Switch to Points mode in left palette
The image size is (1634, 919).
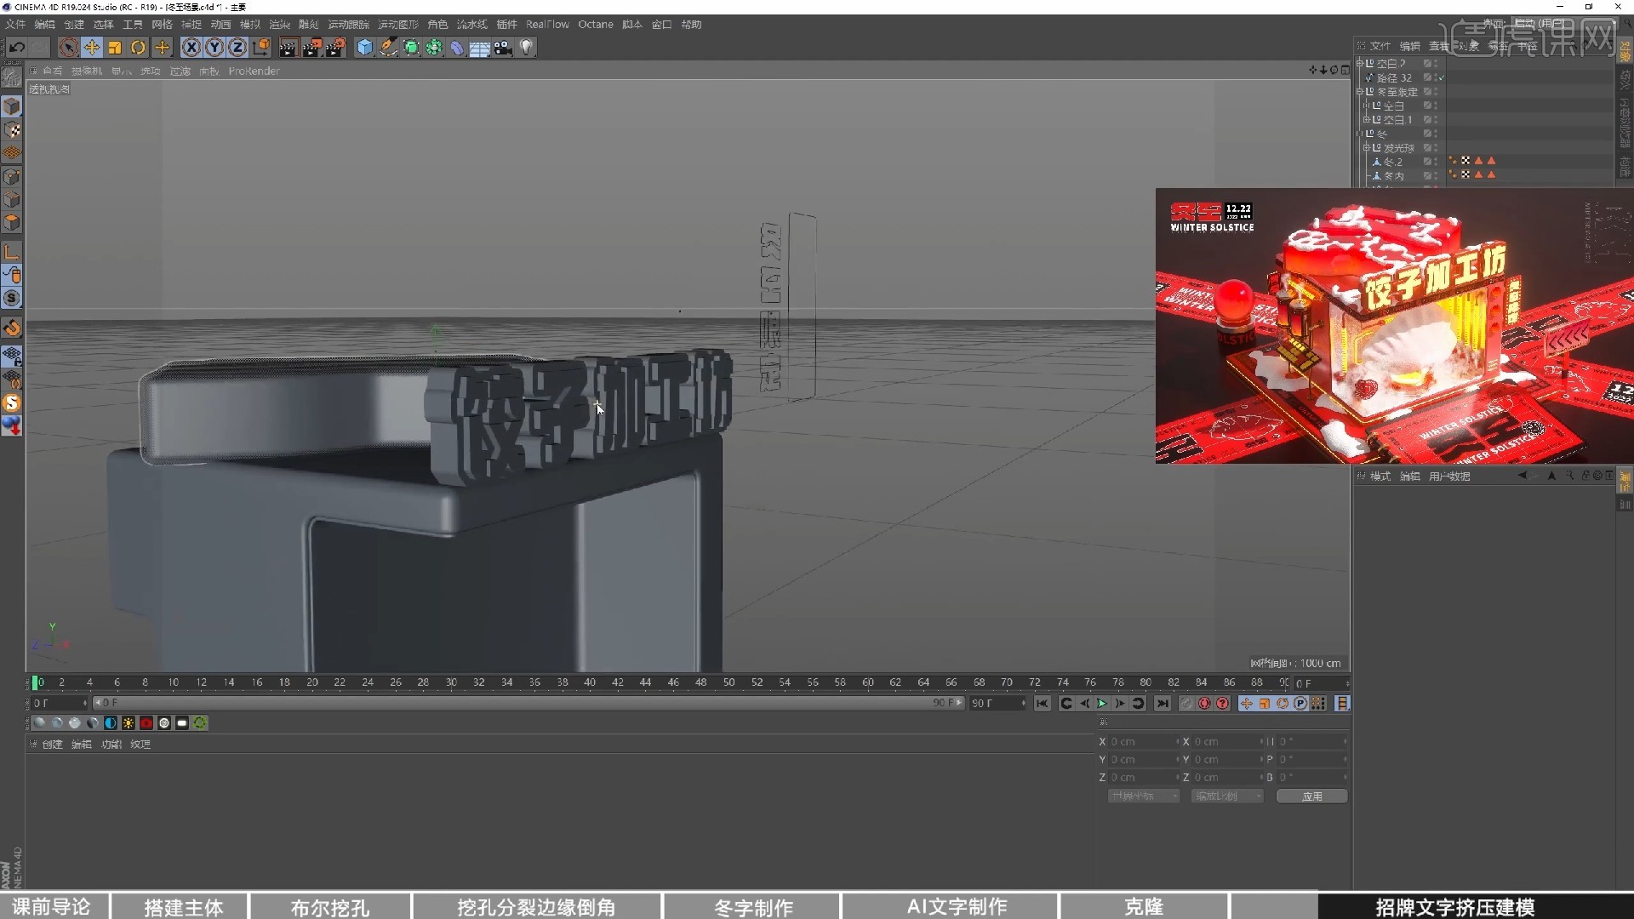(x=12, y=177)
